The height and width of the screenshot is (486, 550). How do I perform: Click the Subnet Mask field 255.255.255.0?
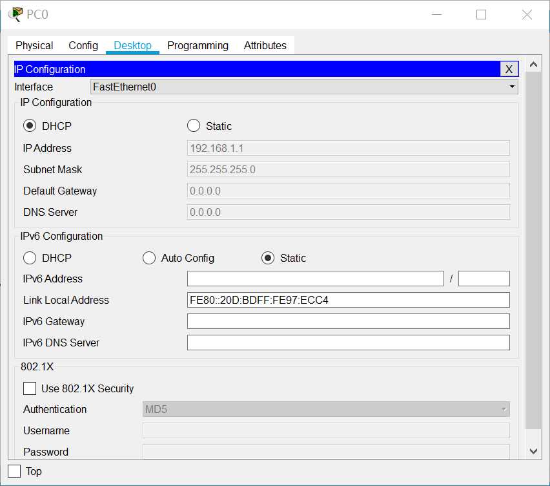click(x=349, y=169)
